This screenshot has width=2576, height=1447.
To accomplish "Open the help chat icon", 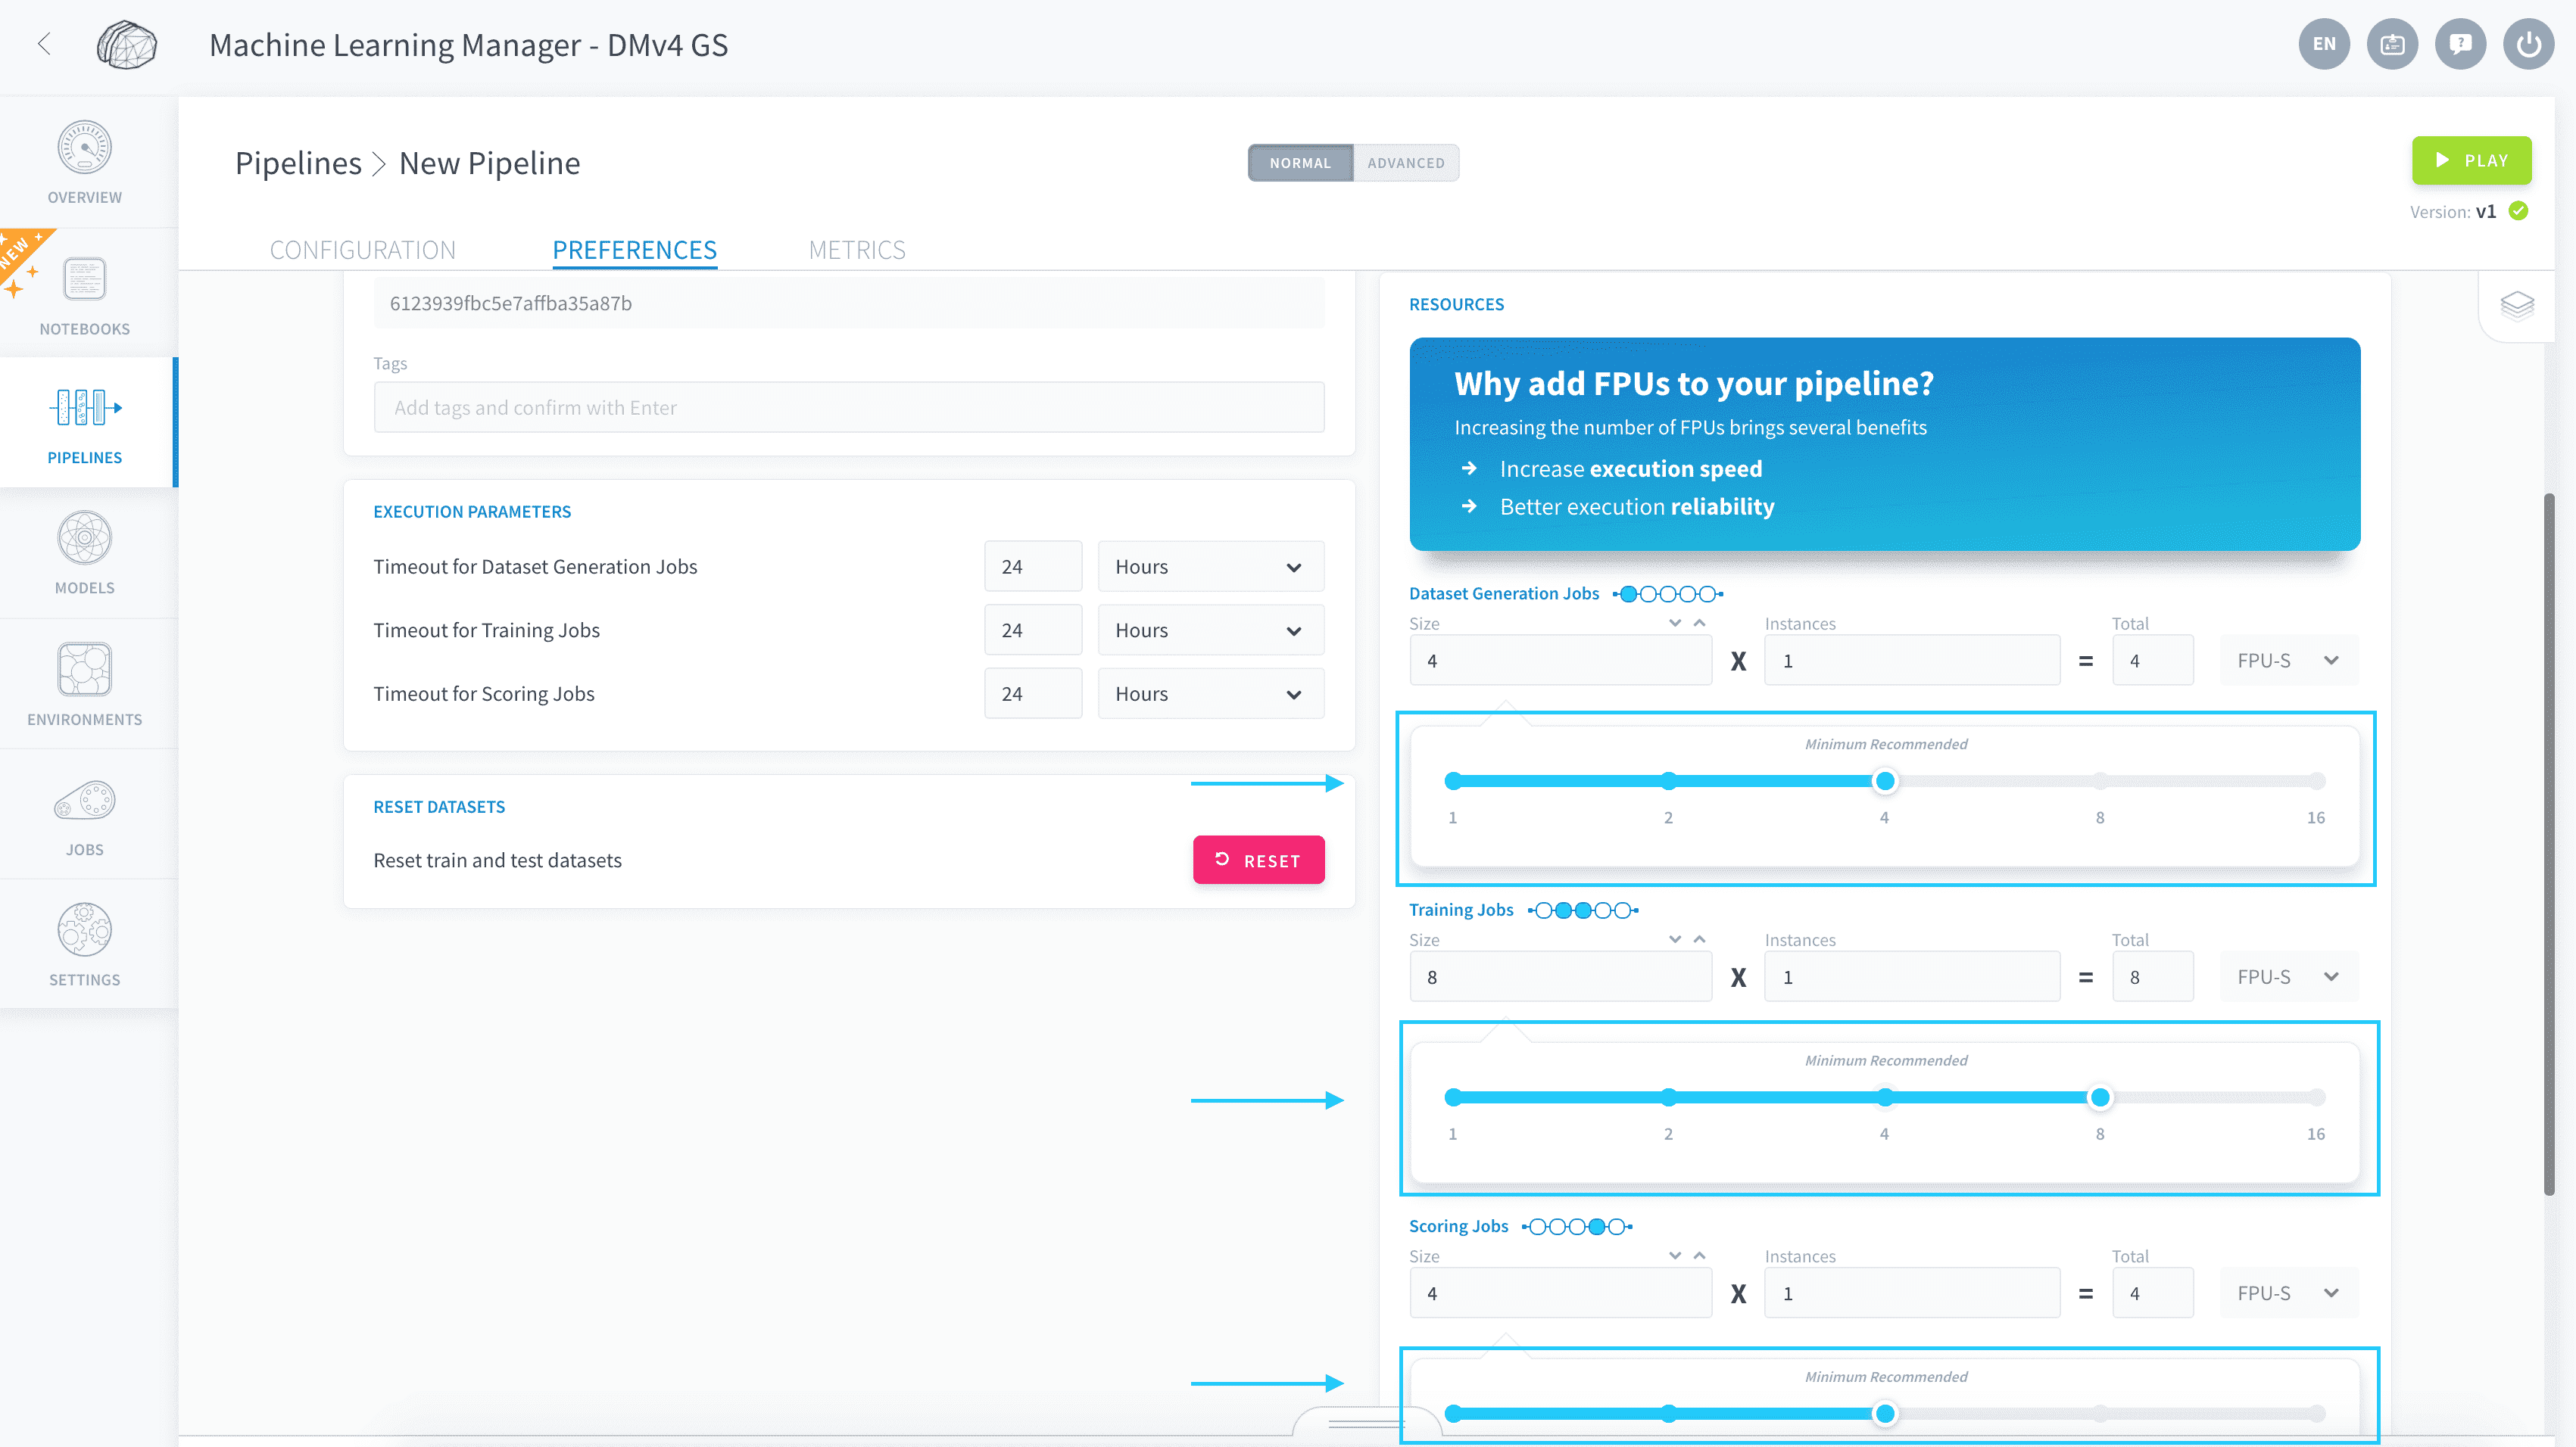I will click(x=2460, y=44).
